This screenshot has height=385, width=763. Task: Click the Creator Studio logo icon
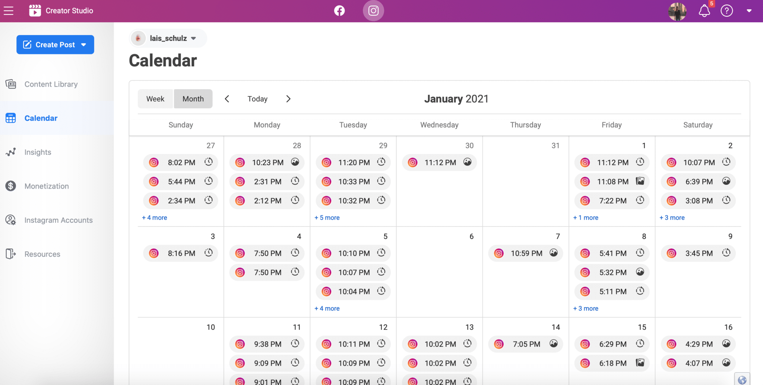pos(35,10)
